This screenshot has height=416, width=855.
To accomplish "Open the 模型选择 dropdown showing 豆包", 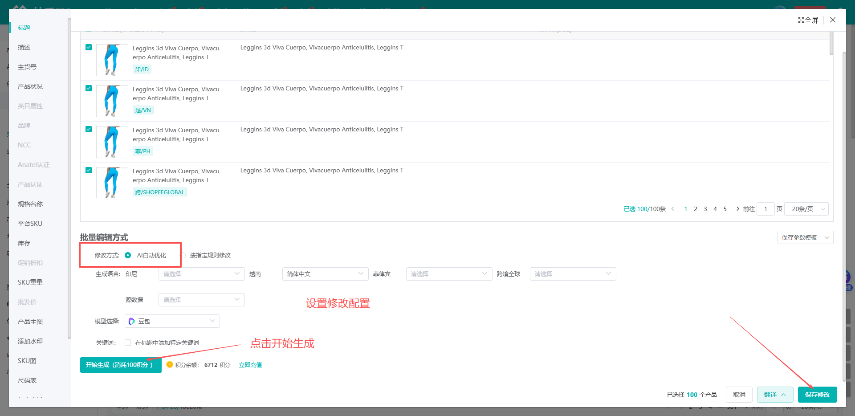I will pos(172,321).
